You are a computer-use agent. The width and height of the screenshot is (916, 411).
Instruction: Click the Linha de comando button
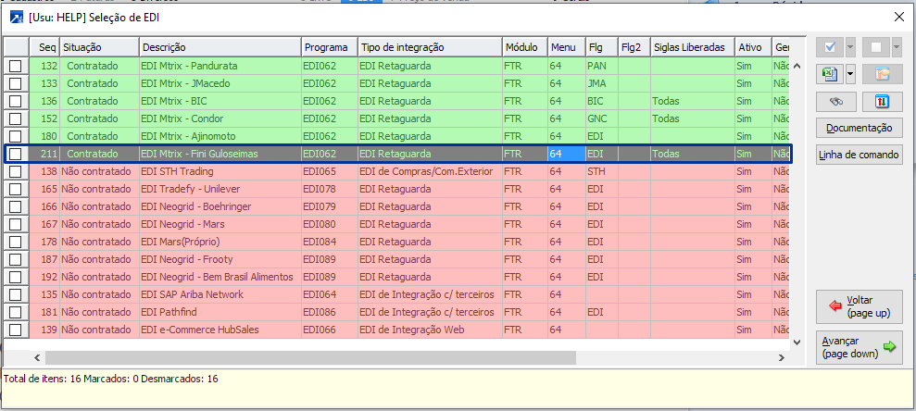point(860,156)
